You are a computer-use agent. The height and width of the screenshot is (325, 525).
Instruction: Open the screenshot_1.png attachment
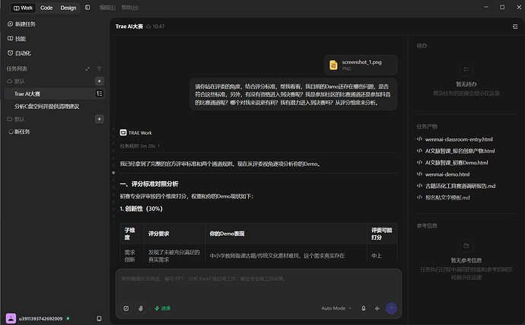pos(361,65)
